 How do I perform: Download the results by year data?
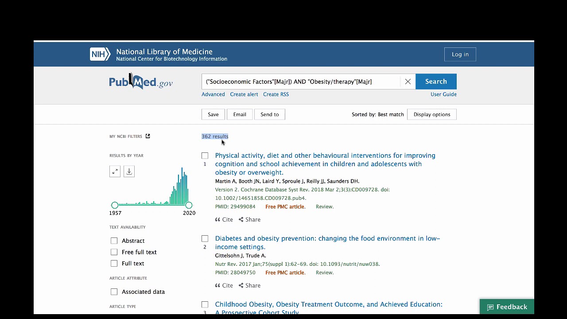(x=129, y=171)
